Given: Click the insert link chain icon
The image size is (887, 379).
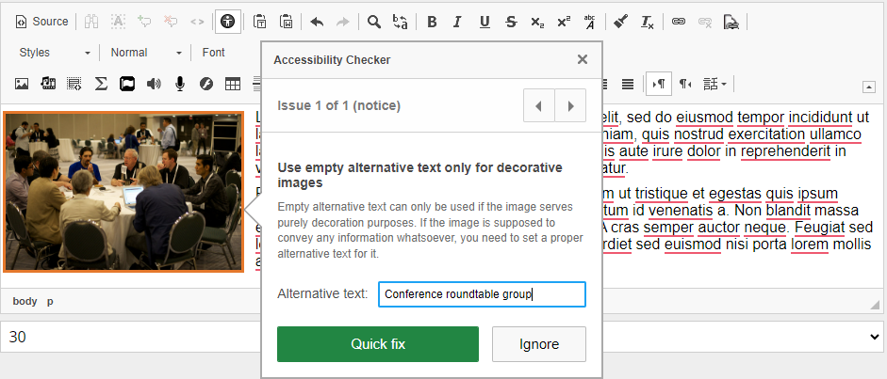Looking at the screenshot, I should [x=678, y=22].
